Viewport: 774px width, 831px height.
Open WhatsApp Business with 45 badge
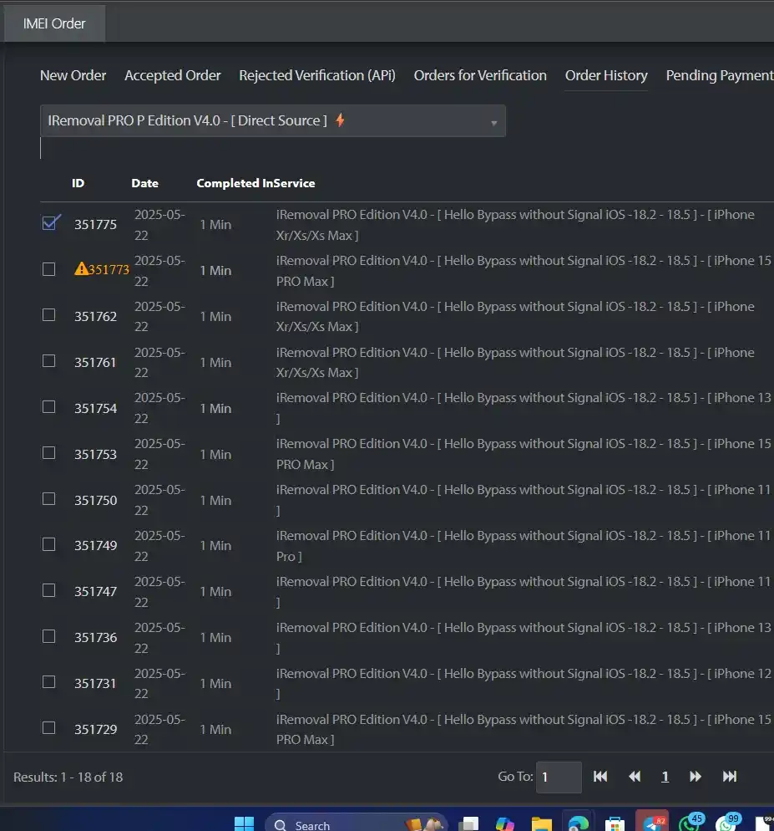(691, 823)
